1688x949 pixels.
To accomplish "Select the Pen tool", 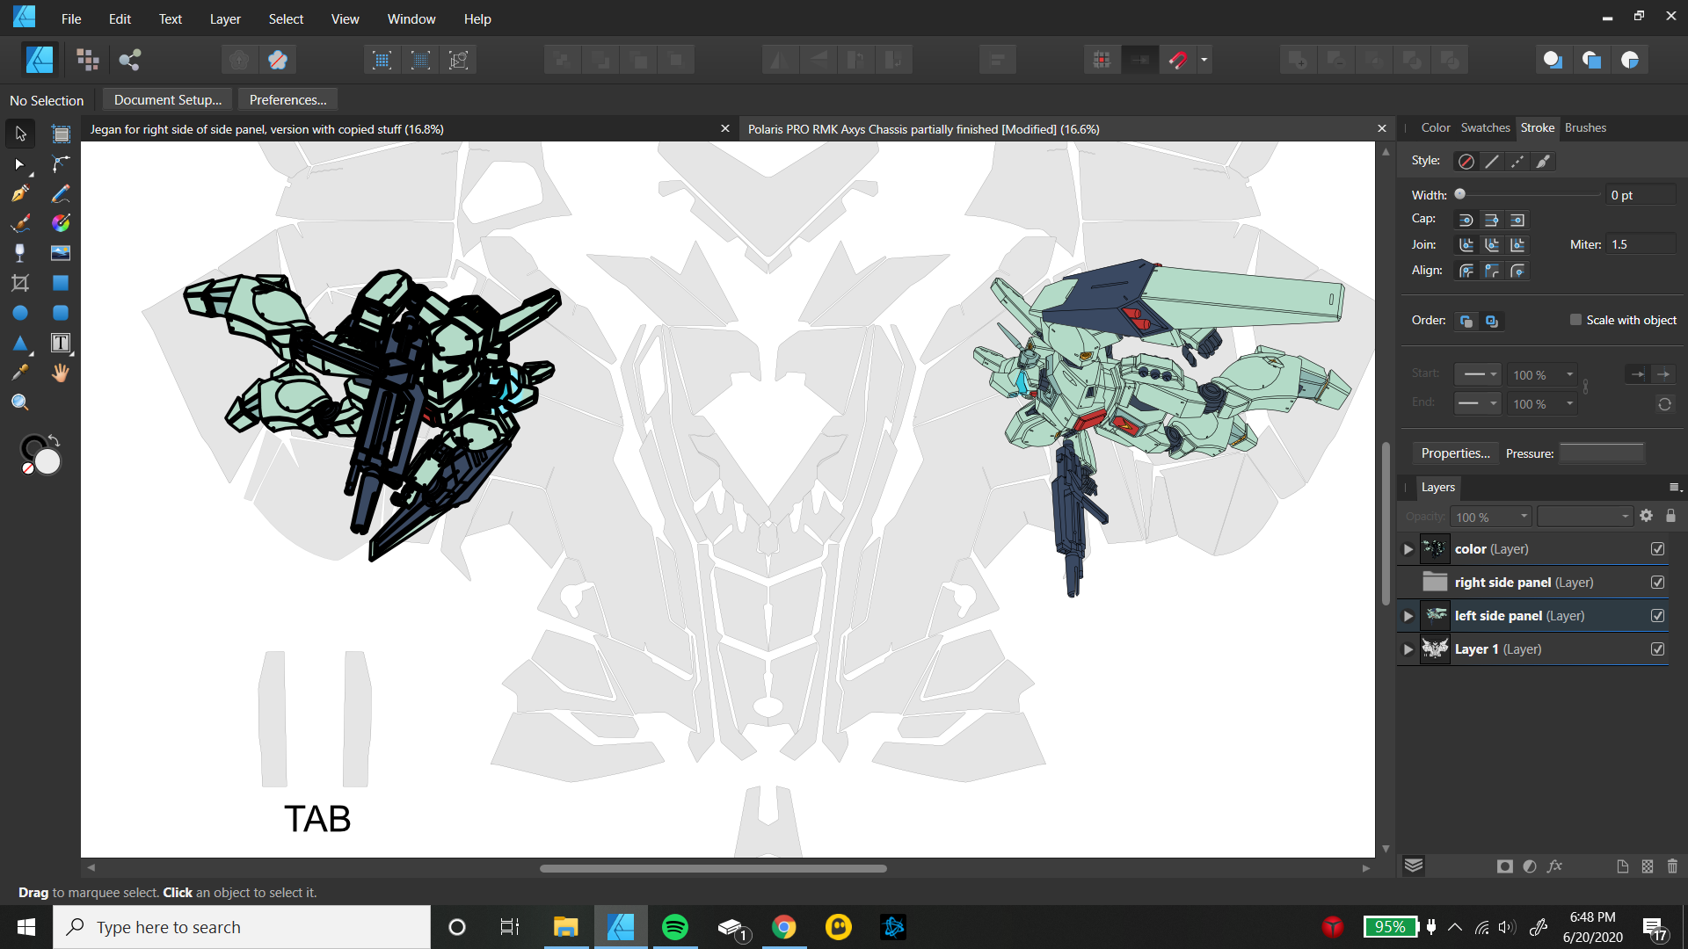I will click(x=20, y=193).
